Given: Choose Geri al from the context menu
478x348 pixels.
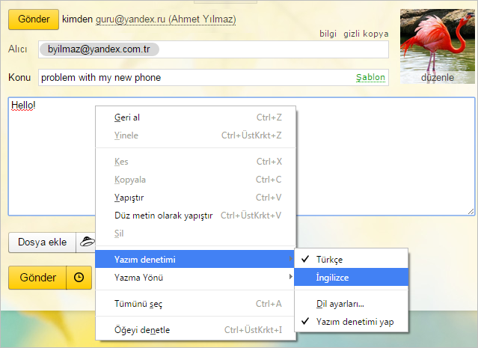Looking at the screenshot, I should tap(195, 117).
